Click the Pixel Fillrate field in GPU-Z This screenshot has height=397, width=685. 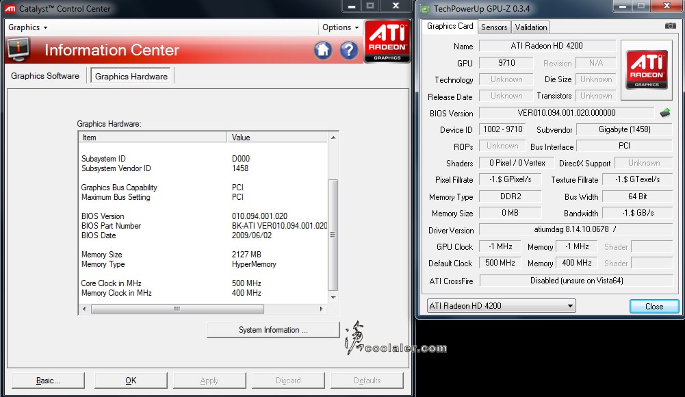tap(510, 179)
